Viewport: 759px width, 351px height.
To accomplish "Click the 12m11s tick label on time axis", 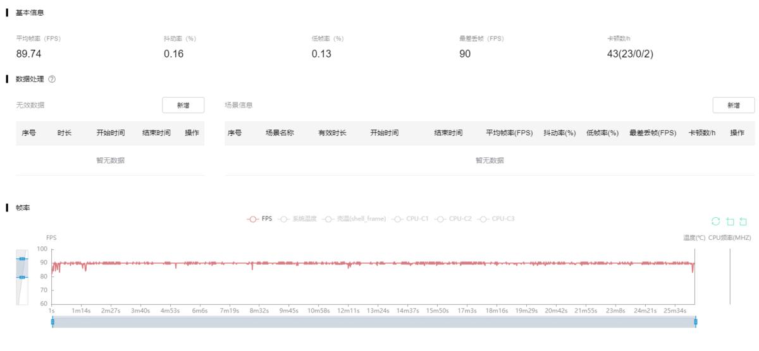I will click(348, 311).
